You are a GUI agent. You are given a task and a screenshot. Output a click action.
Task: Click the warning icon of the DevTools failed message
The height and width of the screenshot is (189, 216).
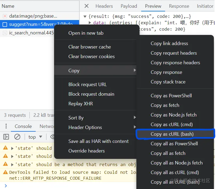(x=5, y=172)
